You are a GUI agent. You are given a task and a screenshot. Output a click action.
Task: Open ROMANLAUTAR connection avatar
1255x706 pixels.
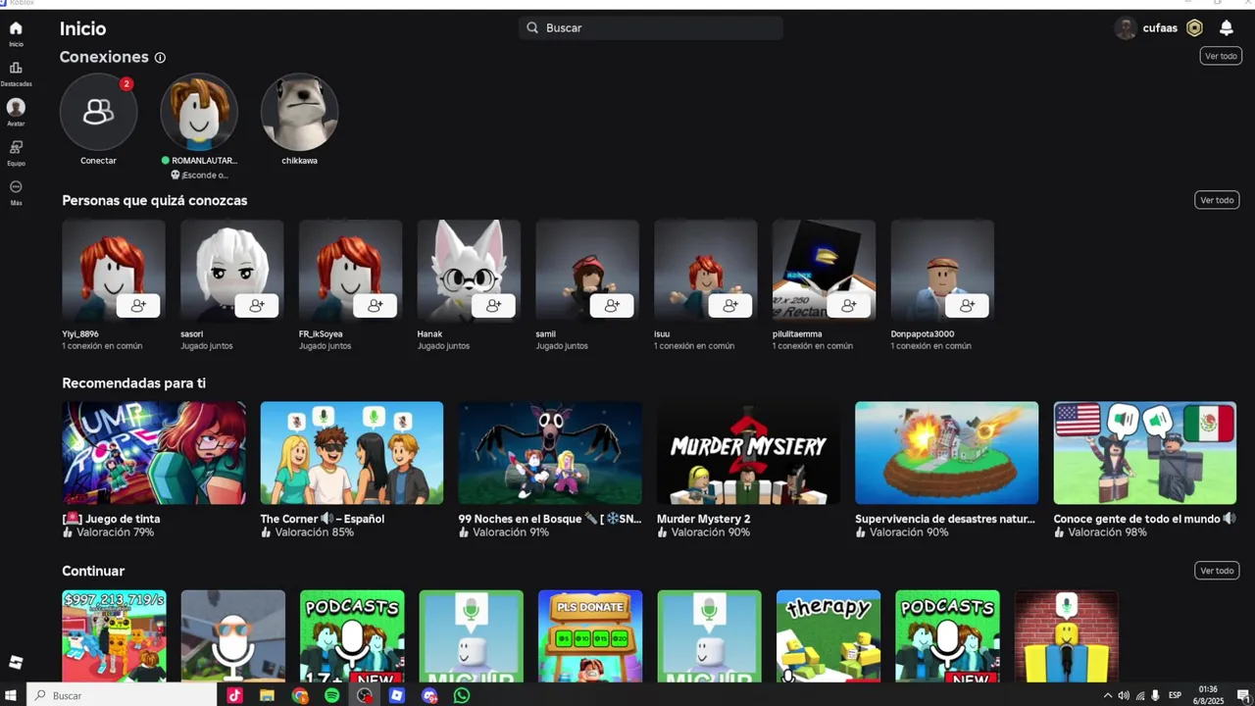tap(199, 112)
